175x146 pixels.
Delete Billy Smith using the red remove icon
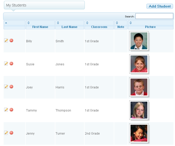[11, 40]
